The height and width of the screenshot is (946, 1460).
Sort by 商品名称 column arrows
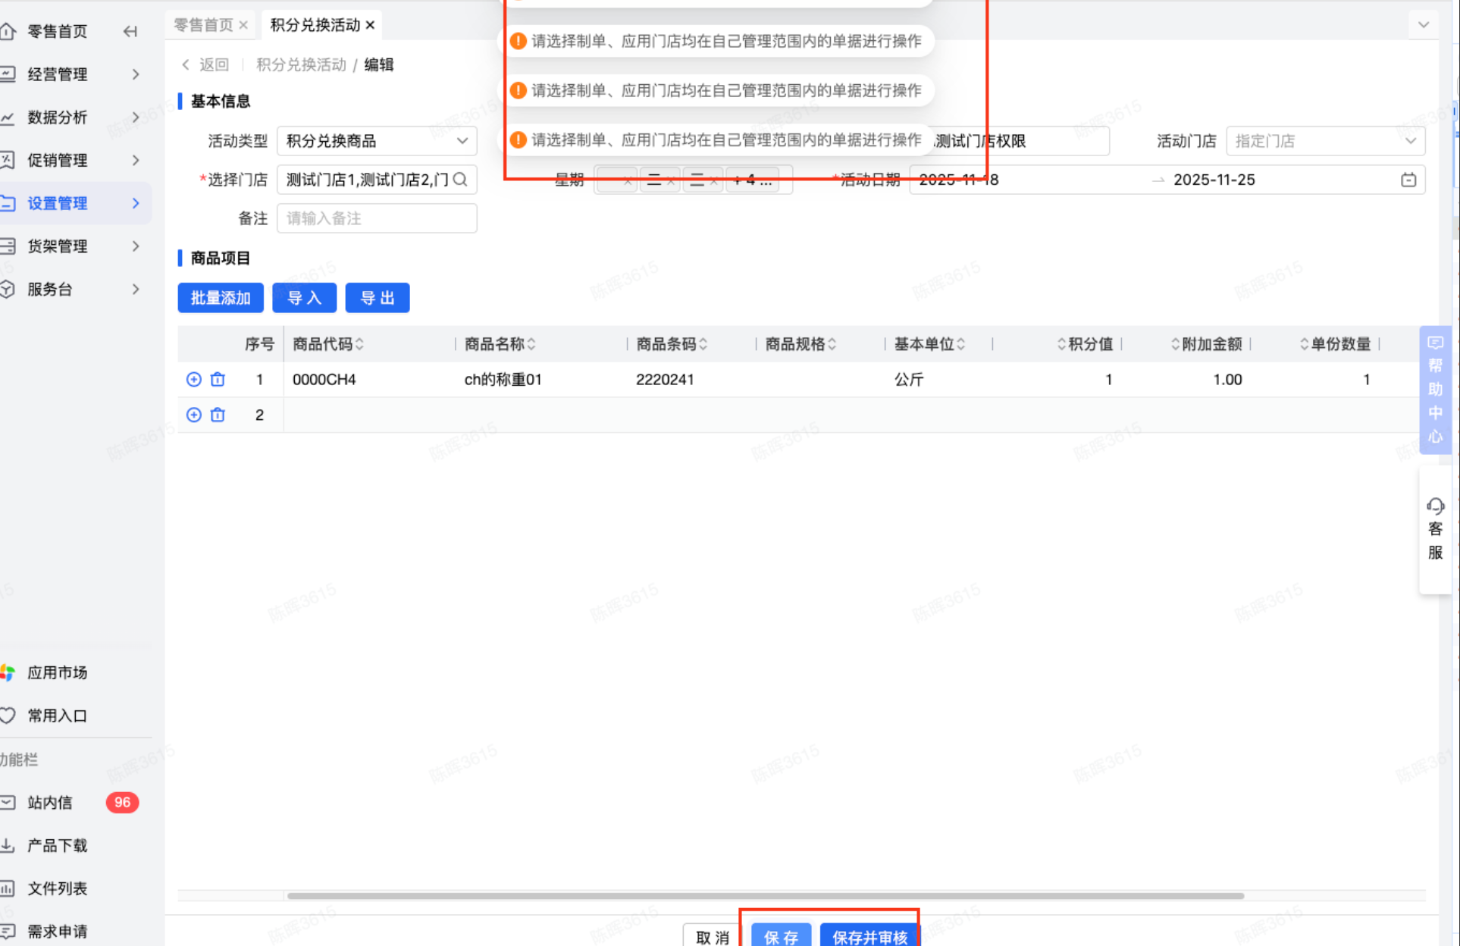531,344
